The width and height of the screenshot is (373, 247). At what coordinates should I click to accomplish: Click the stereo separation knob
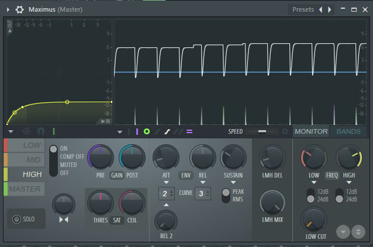[64, 204]
